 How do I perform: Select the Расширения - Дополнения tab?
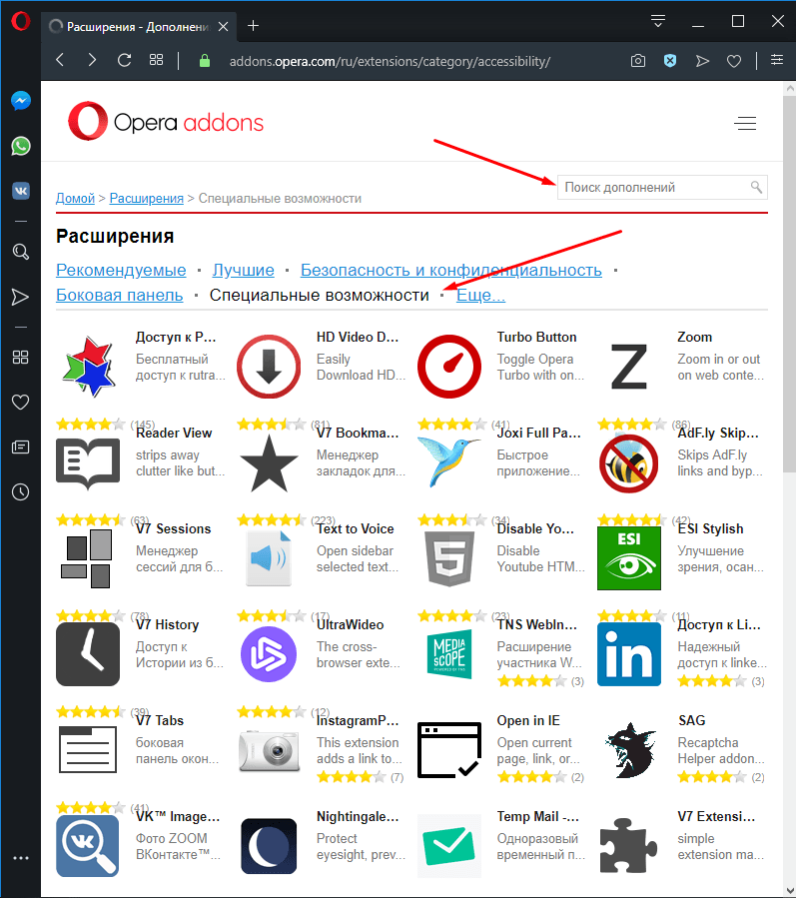point(139,26)
